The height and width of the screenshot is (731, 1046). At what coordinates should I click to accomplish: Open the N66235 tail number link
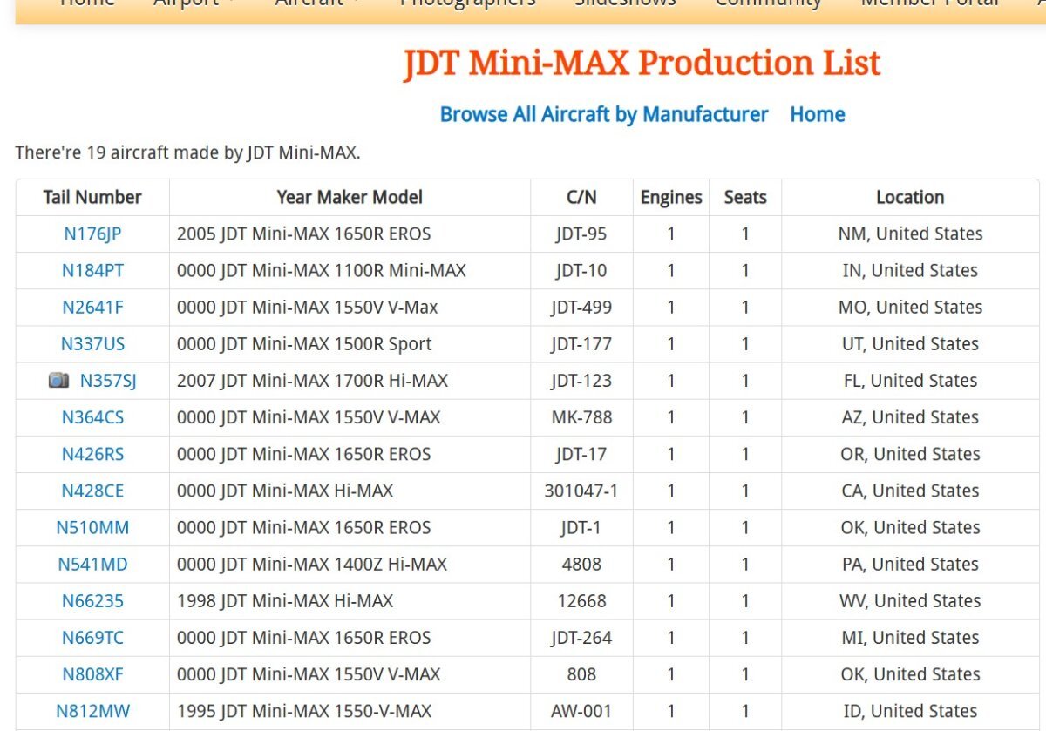pos(92,601)
